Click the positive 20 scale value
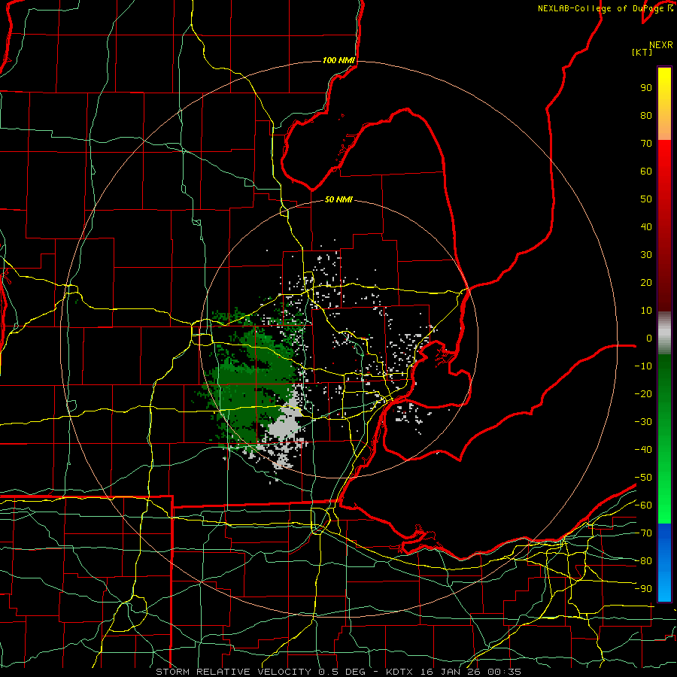The width and height of the screenshot is (677, 677). [x=646, y=282]
